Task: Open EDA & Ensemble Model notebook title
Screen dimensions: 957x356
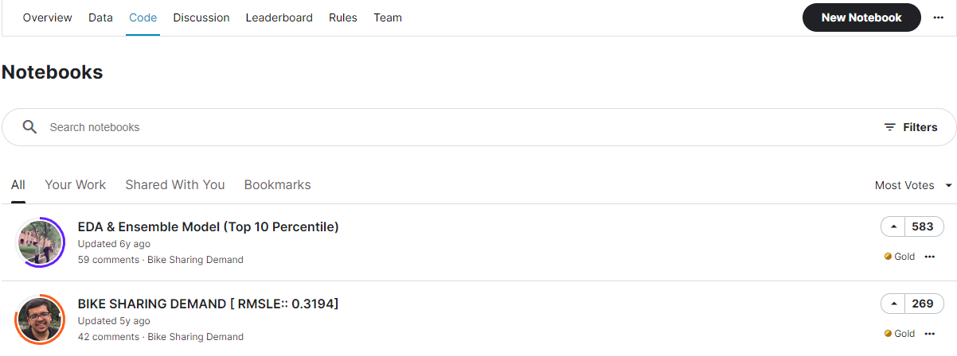Action: tap(209, 226)
